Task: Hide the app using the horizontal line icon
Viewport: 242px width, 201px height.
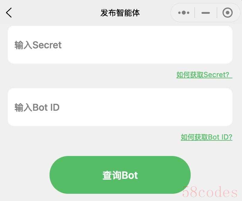Action: point(206,13)
